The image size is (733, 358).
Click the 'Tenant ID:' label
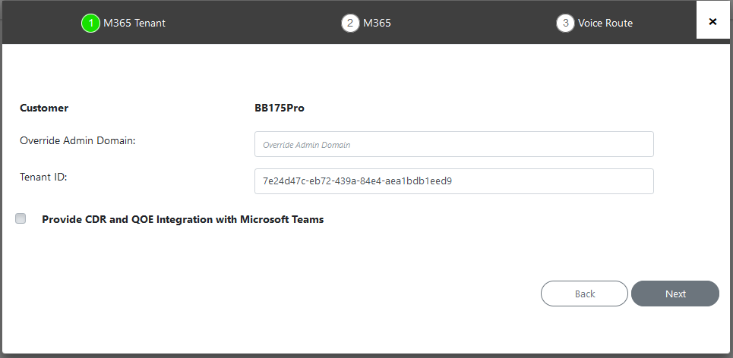coord(43,177)
